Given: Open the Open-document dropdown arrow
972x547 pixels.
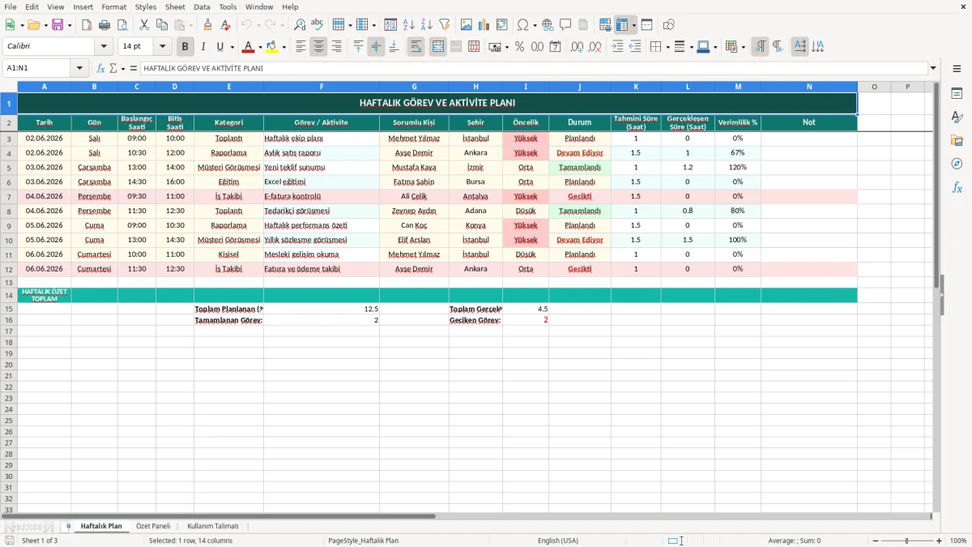Looking at the screenshot, I should (45, 25).
